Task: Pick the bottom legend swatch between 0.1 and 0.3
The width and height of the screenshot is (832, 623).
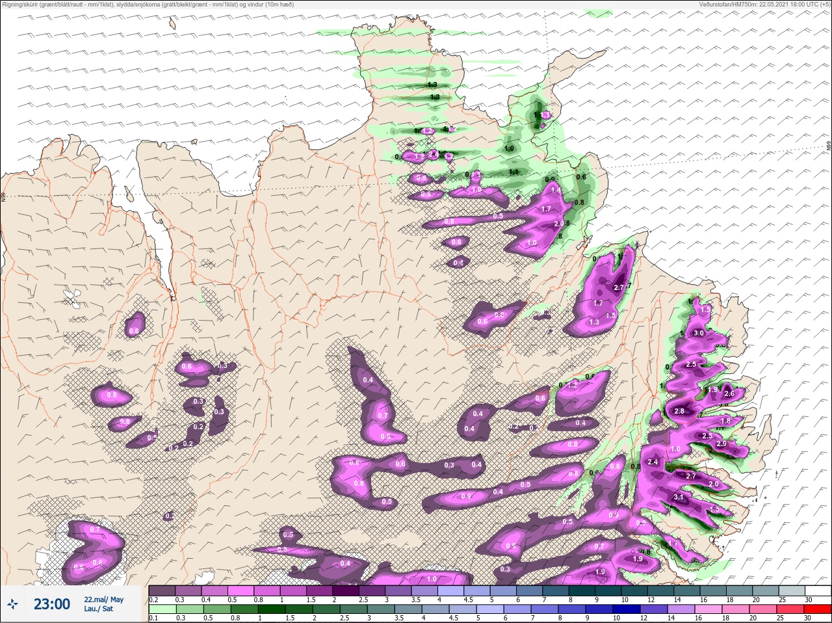Action: (162, 609)
